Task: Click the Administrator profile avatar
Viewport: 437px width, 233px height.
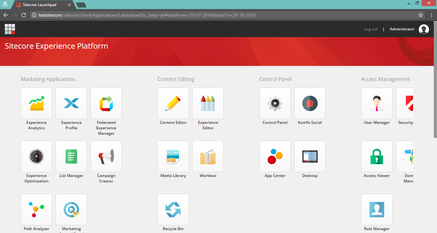Action: [424, 29]
